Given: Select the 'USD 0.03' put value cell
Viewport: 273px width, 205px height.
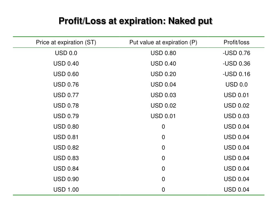Looking at the screenshot, I should [x=163, y=95].
